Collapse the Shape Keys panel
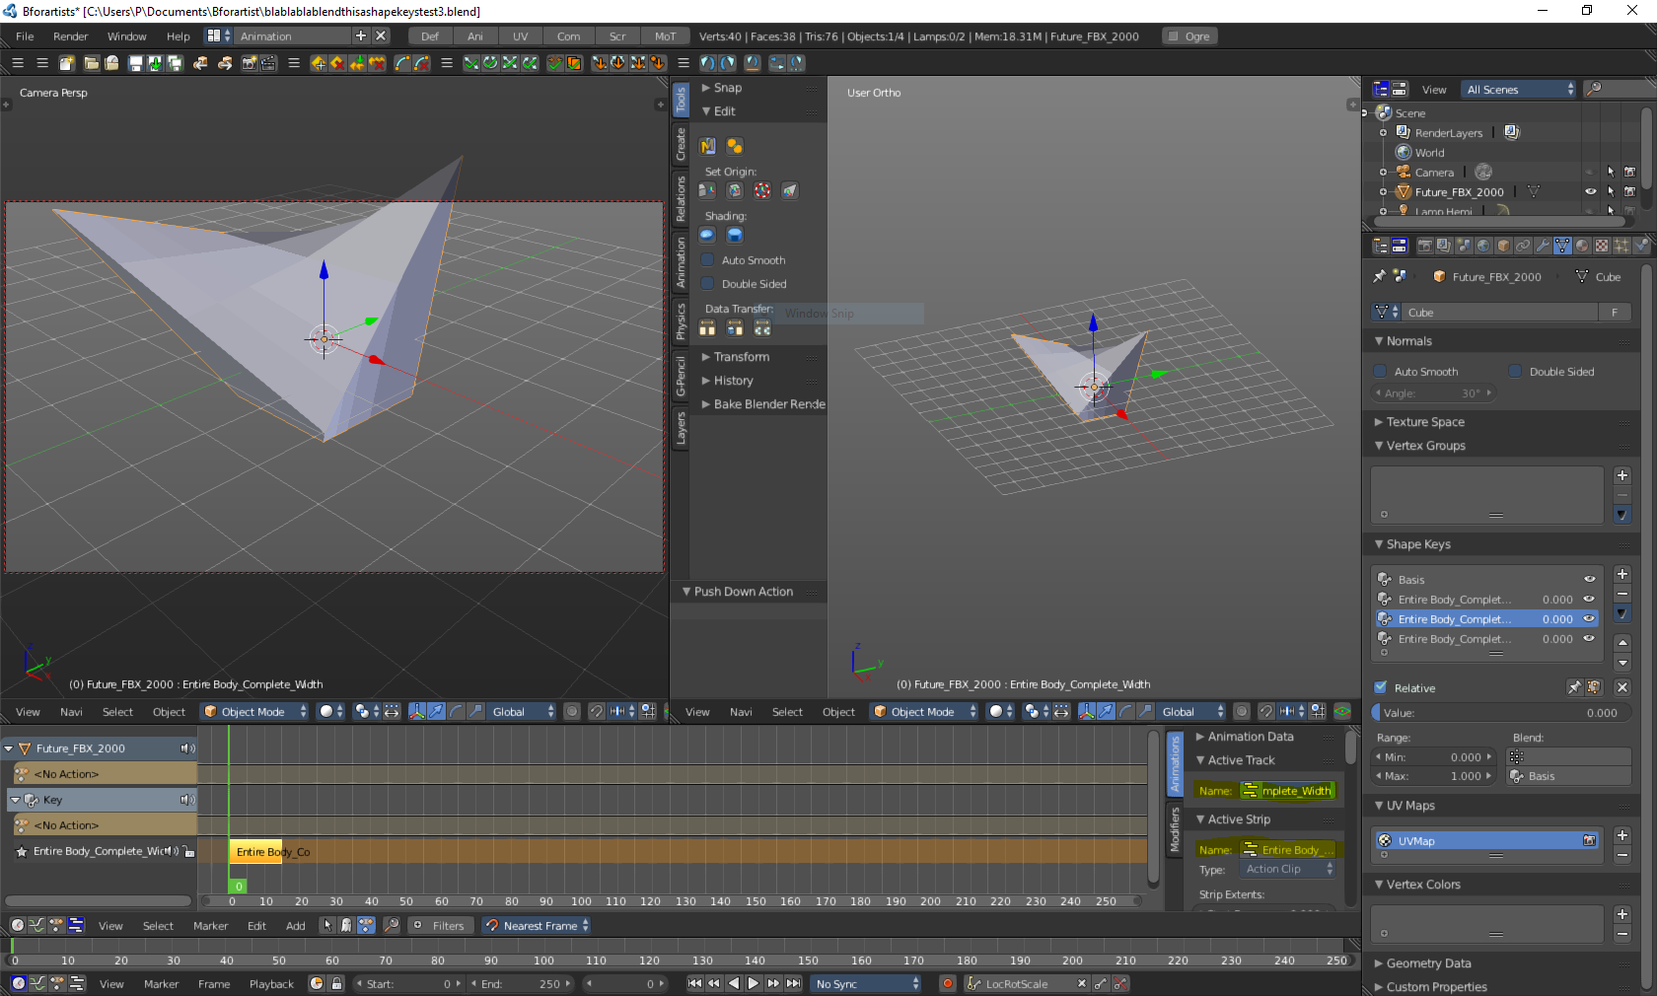Viewport: 1657px width, 996px height. tap(1417, 544)
